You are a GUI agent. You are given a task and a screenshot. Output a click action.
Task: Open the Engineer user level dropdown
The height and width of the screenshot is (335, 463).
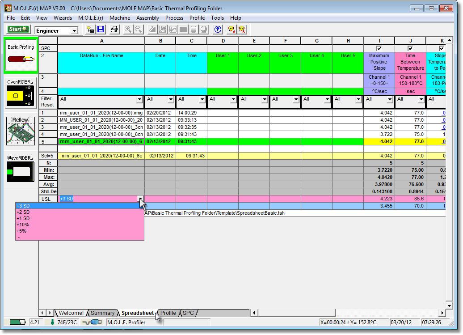tap(74, 30)
